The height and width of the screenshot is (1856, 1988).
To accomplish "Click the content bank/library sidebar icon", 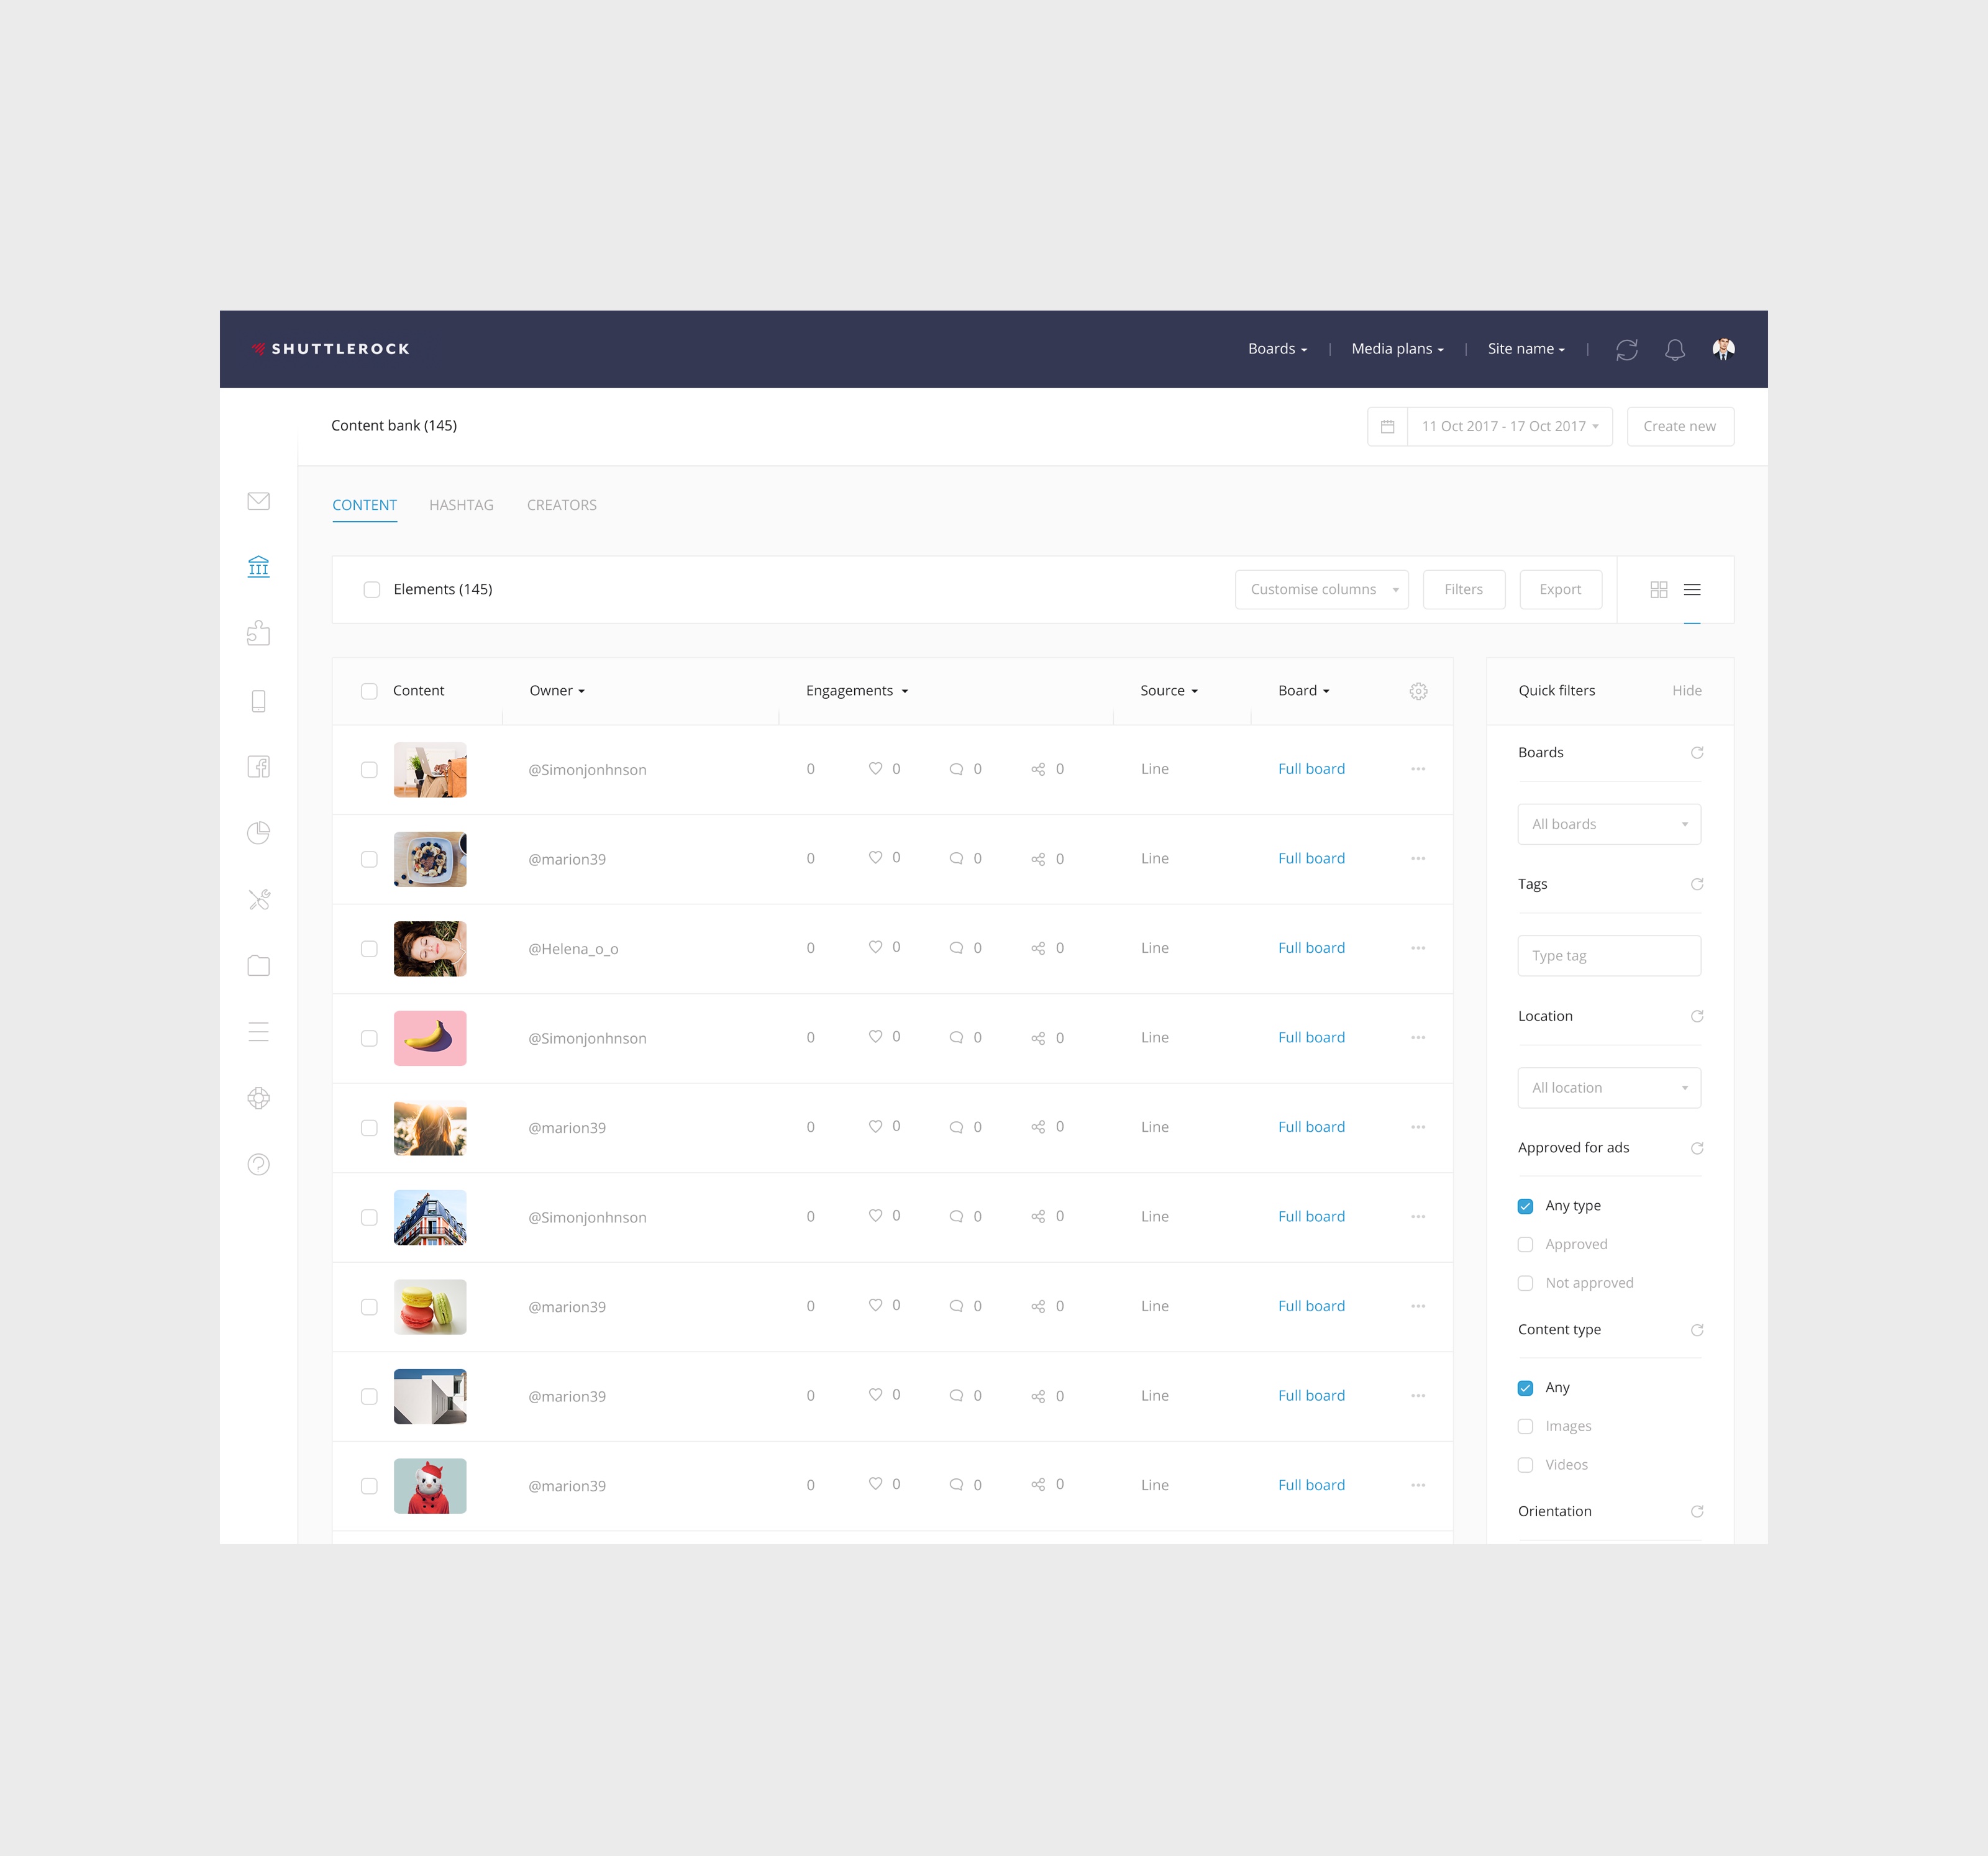I will (257, 565).
